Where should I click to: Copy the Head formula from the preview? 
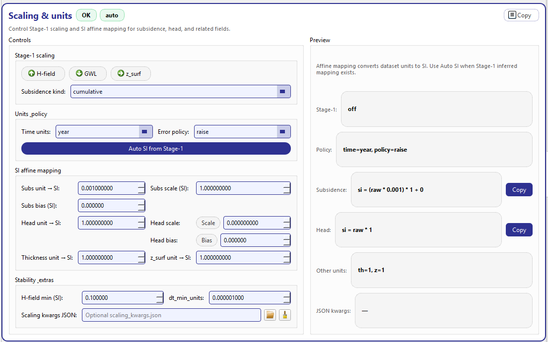(x=519, y=229)
